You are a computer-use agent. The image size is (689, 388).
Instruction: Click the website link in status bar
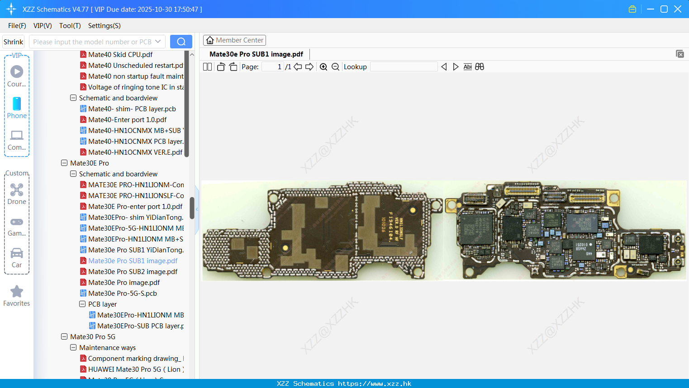375,383
